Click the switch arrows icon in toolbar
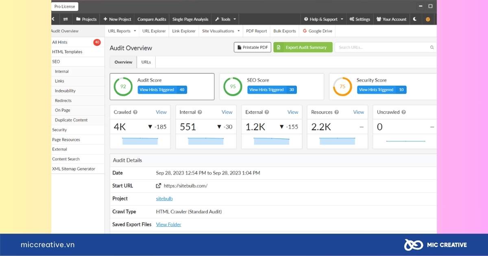488x256 pixels. (65, 19)
